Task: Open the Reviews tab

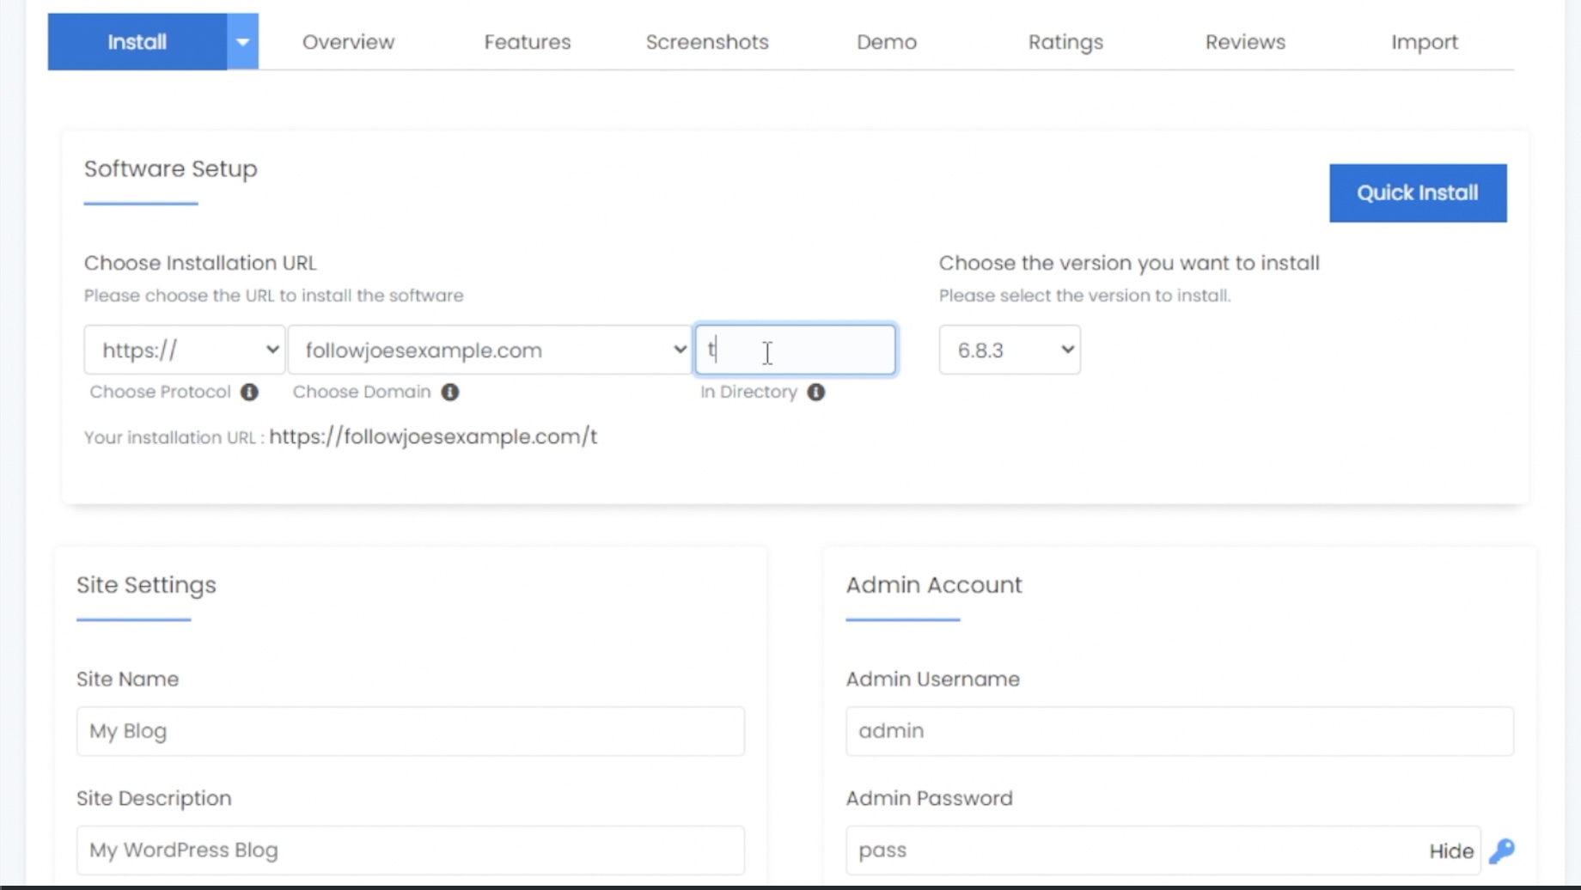Action: pyautogui.click(x=1245, y=41)
